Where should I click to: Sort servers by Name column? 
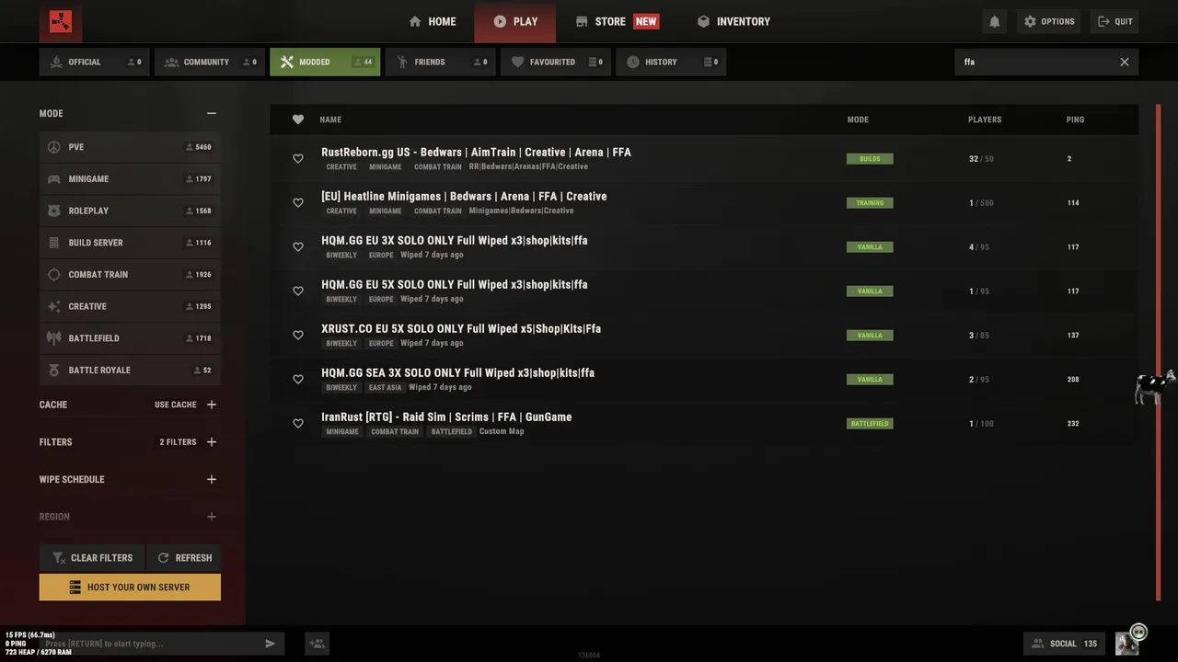[330, 120]
